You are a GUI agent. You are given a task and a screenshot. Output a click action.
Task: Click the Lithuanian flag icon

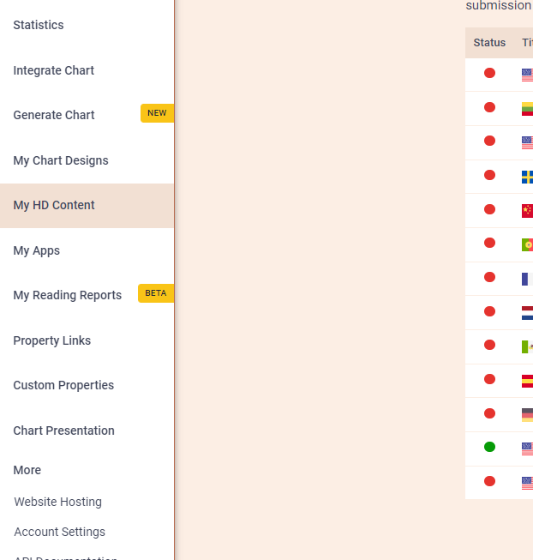(527, 109)
